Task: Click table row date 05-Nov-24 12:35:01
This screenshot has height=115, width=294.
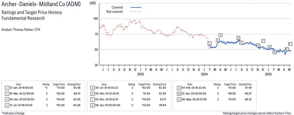Action: [107, 93]
